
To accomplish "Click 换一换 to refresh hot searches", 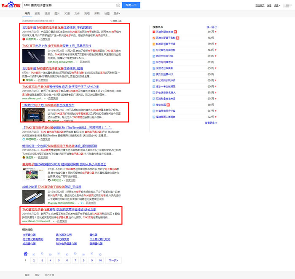I will click(210, 27).
